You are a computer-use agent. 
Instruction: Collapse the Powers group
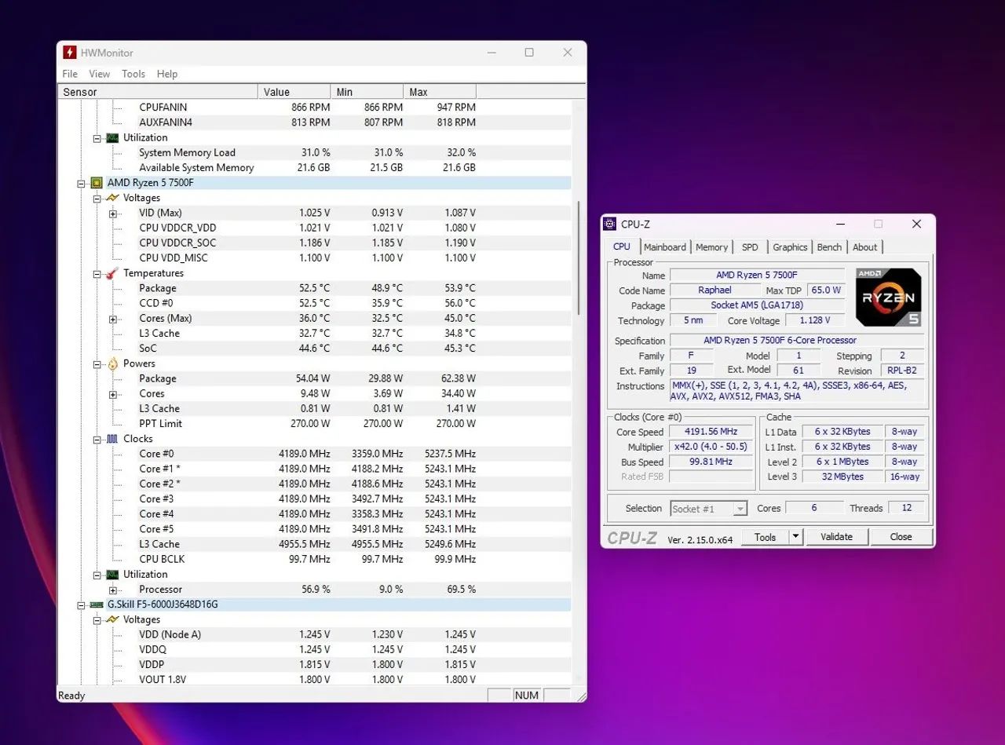point(97,364)
